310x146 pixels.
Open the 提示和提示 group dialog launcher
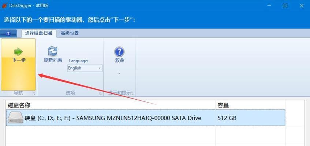click(132, 94)
